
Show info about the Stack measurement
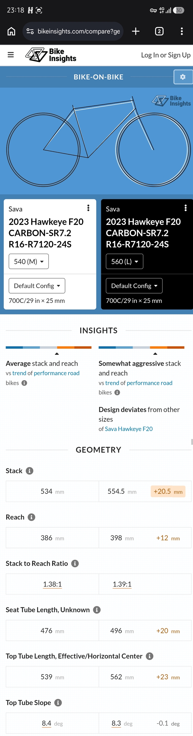(30, 471)
